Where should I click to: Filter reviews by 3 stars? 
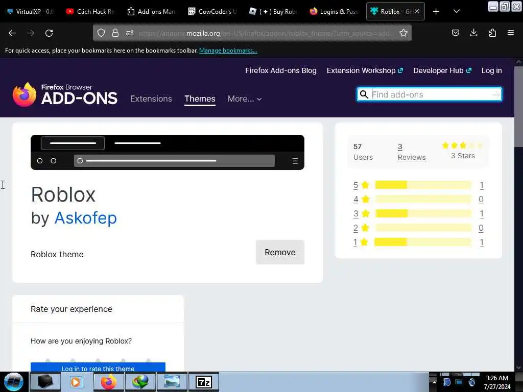click(361, 214)
